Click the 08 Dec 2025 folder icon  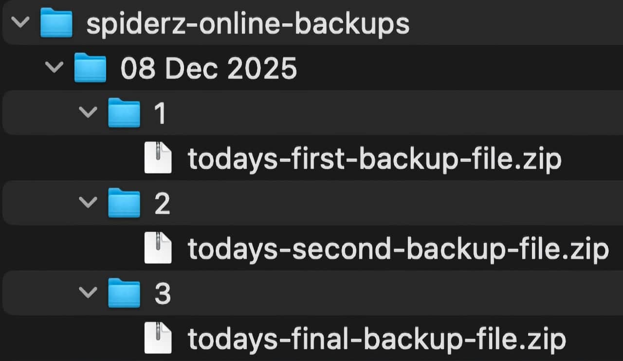pos(91,68)
